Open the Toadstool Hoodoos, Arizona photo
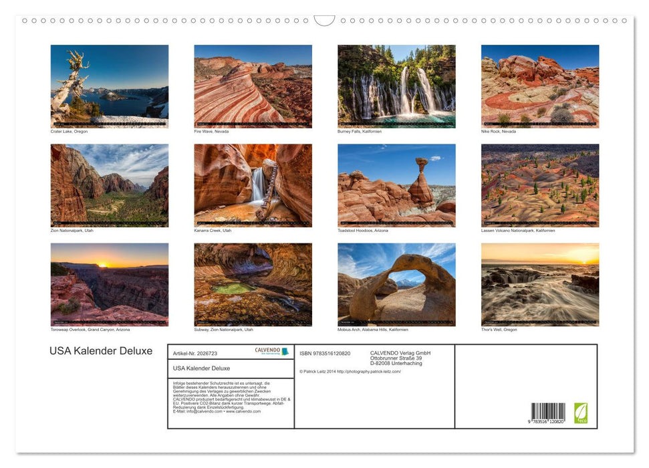The height and width of the screenshot is (468, 649). point(397,183)
